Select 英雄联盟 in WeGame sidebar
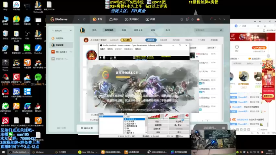Viewport: 276px width, 155px height. coord(61,45)
